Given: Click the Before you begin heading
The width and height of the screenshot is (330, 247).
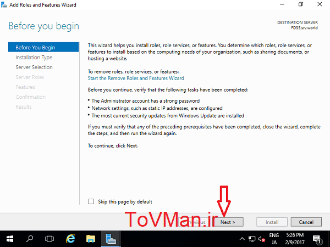Looking at the screenshot, I should (x=44, y=26).
